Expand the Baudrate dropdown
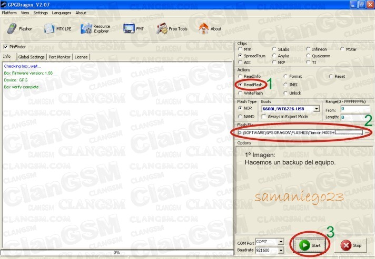This screenshot has height=259, width=375. click(281, 250)
